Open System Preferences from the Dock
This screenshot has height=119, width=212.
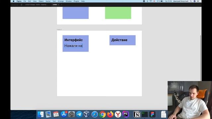tap(72, 114)
